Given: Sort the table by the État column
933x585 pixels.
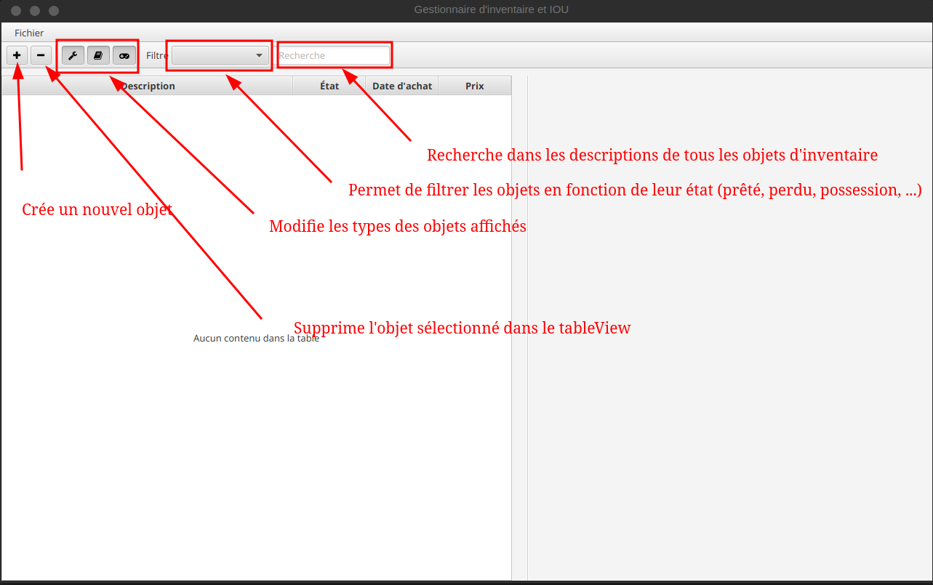Looking at the screenshot, I should [x=329, y=86].
